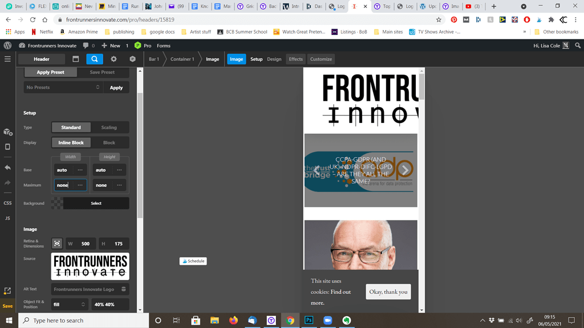The image size is (584, 328).
Task: Select the blue inspector search icon in builder toolbar
Action: click(x=95, y=59)
